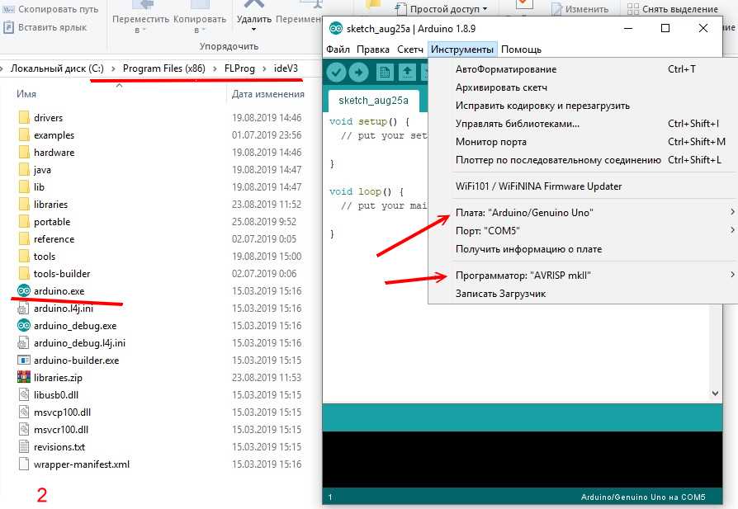
Task: Click Локальный диск (C:) in the address bar
Action: (x=57, y=68)
